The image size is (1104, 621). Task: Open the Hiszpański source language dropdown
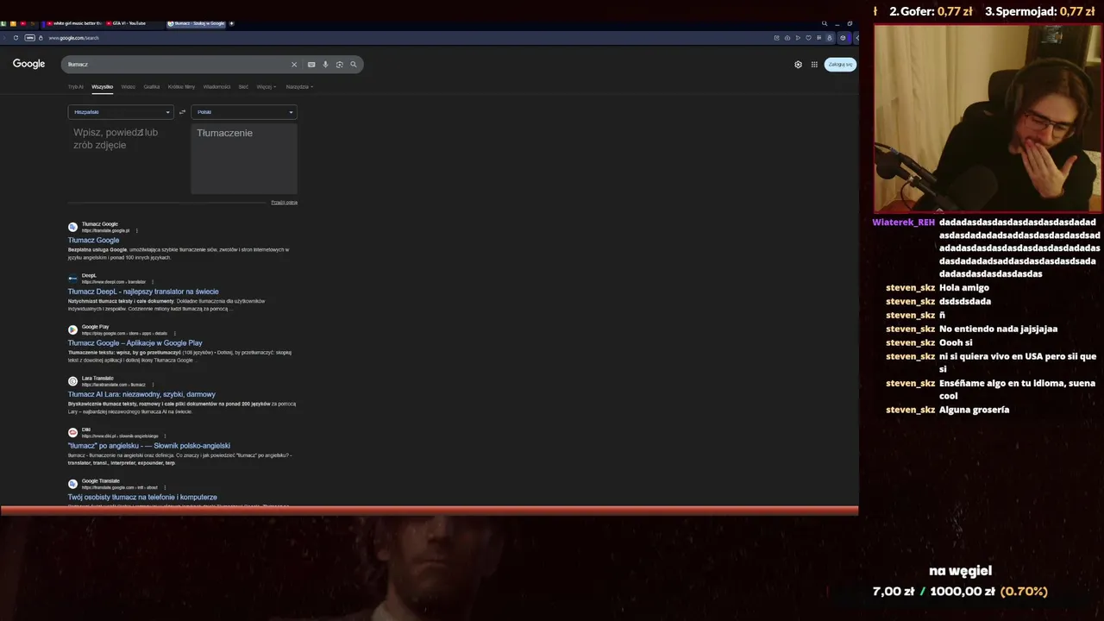coord(121,112)
